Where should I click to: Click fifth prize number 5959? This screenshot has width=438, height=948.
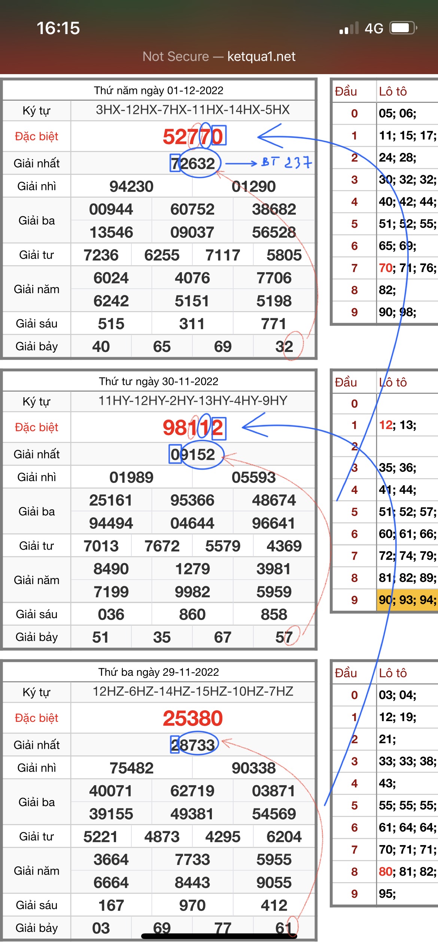click(274, 592)
